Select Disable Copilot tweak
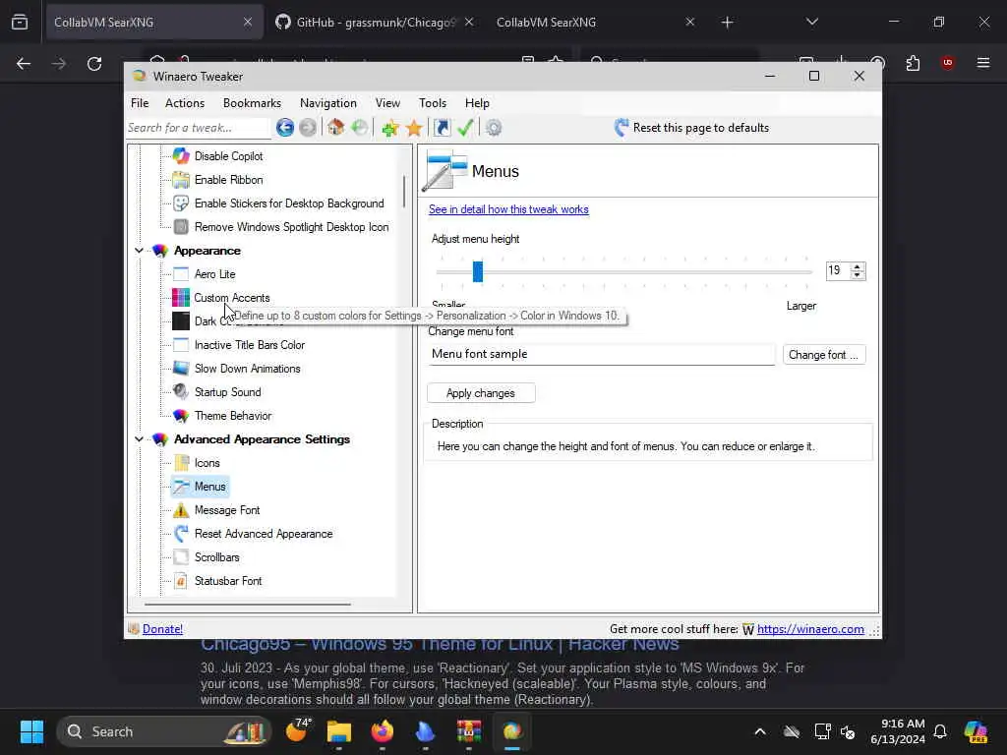The width and height of the screenshot is (1007, 755). (228, 156)
